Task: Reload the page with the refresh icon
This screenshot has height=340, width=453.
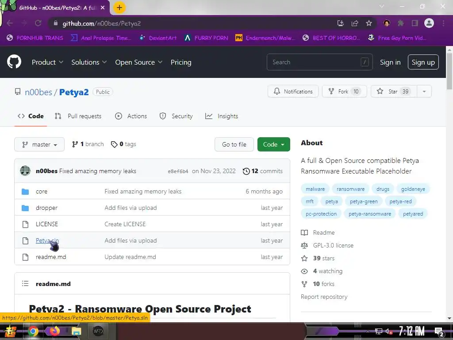Action: (38, 23)
